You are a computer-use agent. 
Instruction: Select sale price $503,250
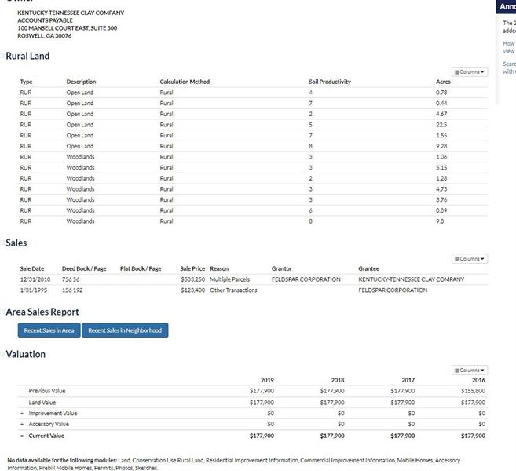(193, 279)
